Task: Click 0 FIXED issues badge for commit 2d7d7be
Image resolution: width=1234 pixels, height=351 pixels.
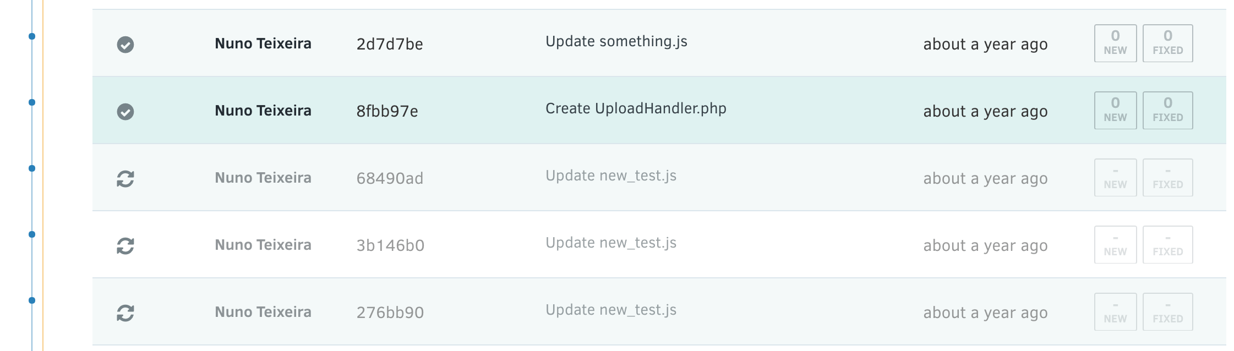Action: [1167, 43]
